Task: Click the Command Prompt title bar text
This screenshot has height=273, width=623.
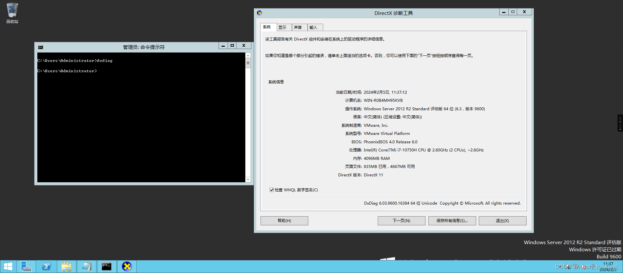Action: click(x=144, y=47)
